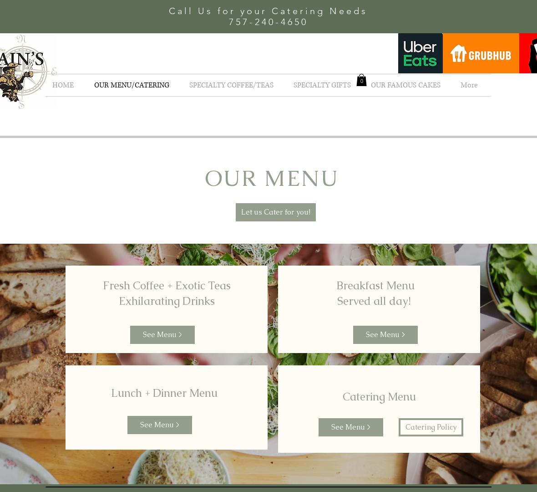The height and width of the screenshot is (492, 537).
Task: Click the red DoorDash logo at right edge
Action: [528, 53]
